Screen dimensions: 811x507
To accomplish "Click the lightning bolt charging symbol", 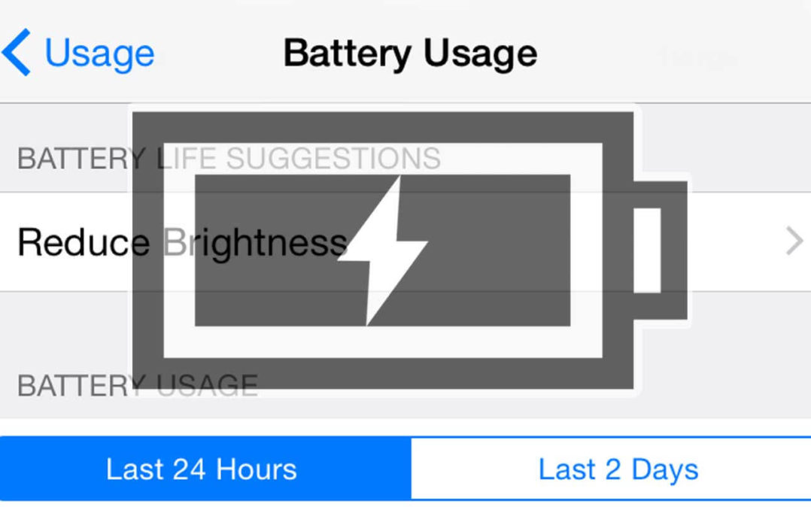I will tap(383, 251).
